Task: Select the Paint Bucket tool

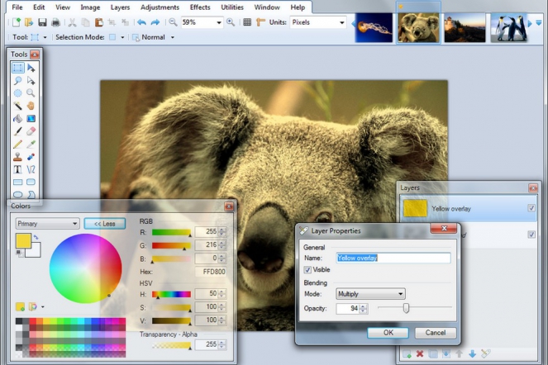Action: [x=18, y=118]
